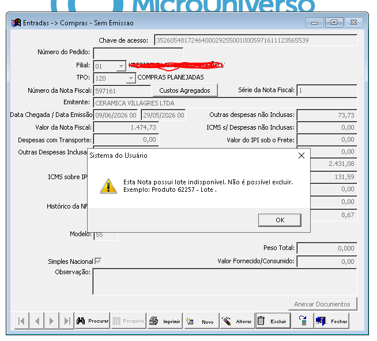Close the Sistema do Usuário dialog
The width and height of the screenshot is (377, 341).
click(x=301, y=156)
